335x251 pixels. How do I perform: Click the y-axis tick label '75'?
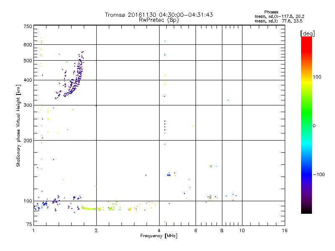point(29,224)
